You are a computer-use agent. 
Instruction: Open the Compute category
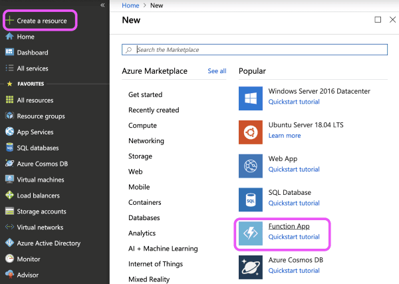(142, 126)
